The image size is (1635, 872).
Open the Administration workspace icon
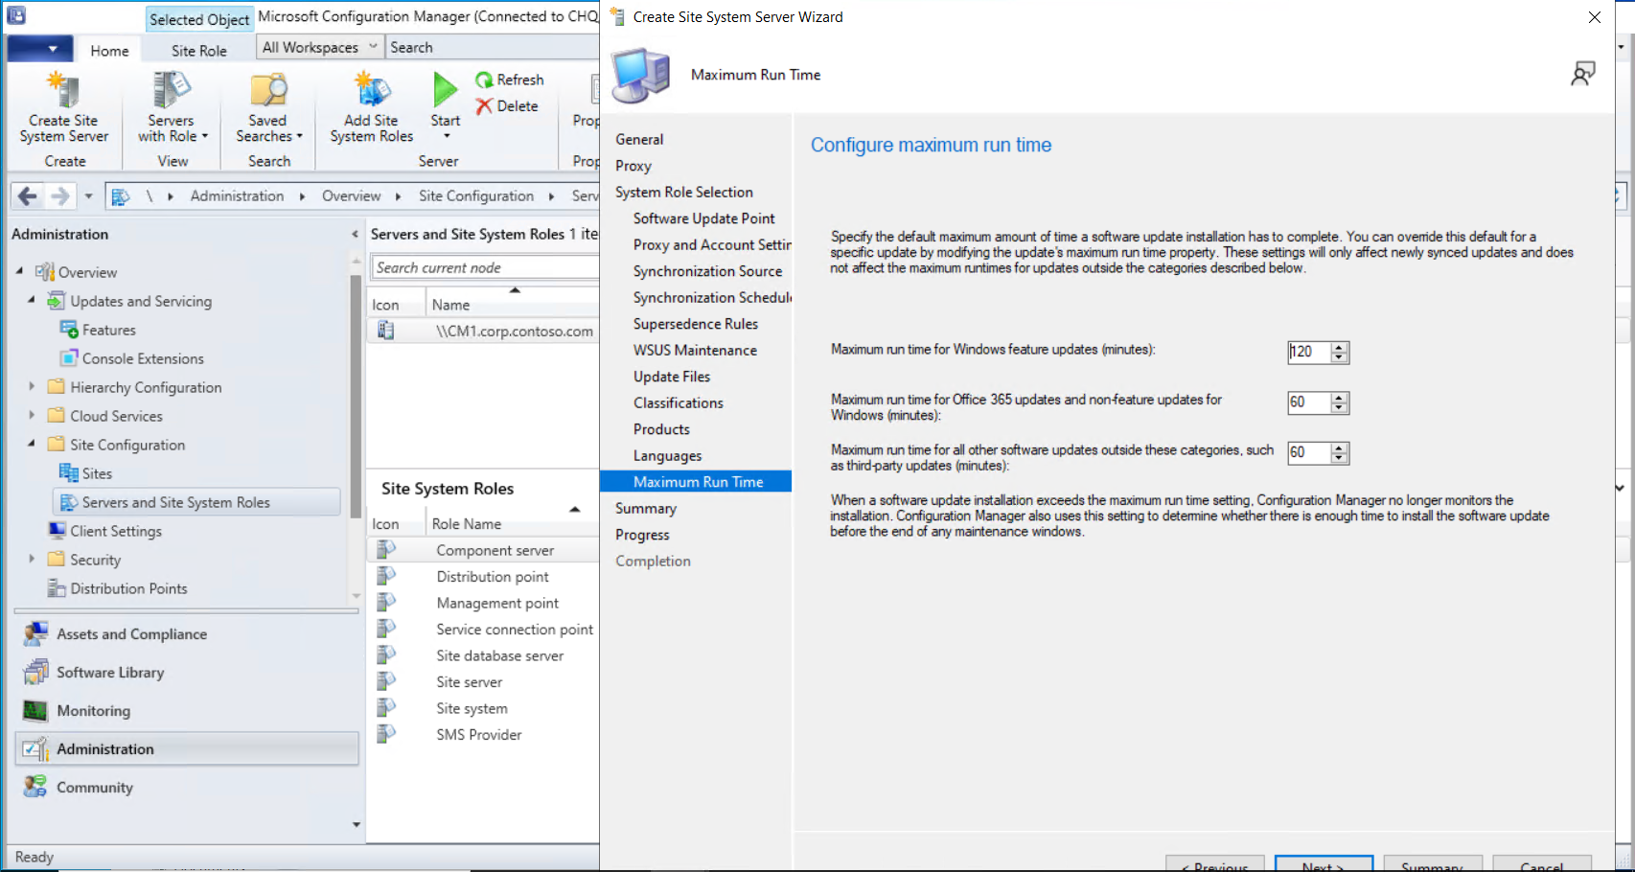pyautogui.click(x=35, y=749)
